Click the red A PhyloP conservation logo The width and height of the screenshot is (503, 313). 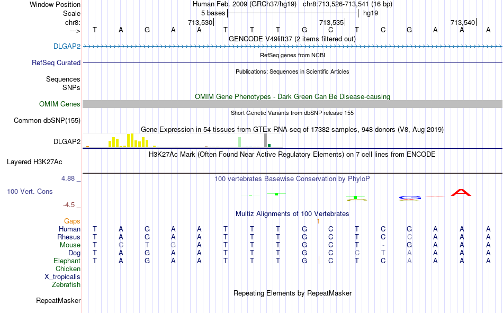click(x=461, y=193)
